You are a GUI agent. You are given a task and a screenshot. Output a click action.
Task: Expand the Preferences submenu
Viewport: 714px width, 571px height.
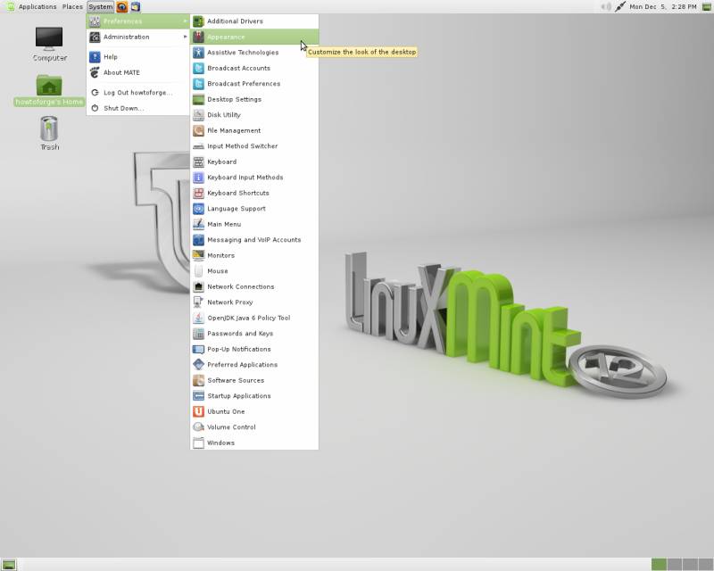[138, 21]
